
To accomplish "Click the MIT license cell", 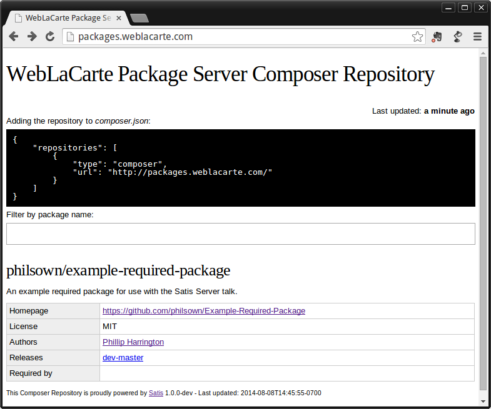I will (x=287, y=327).
